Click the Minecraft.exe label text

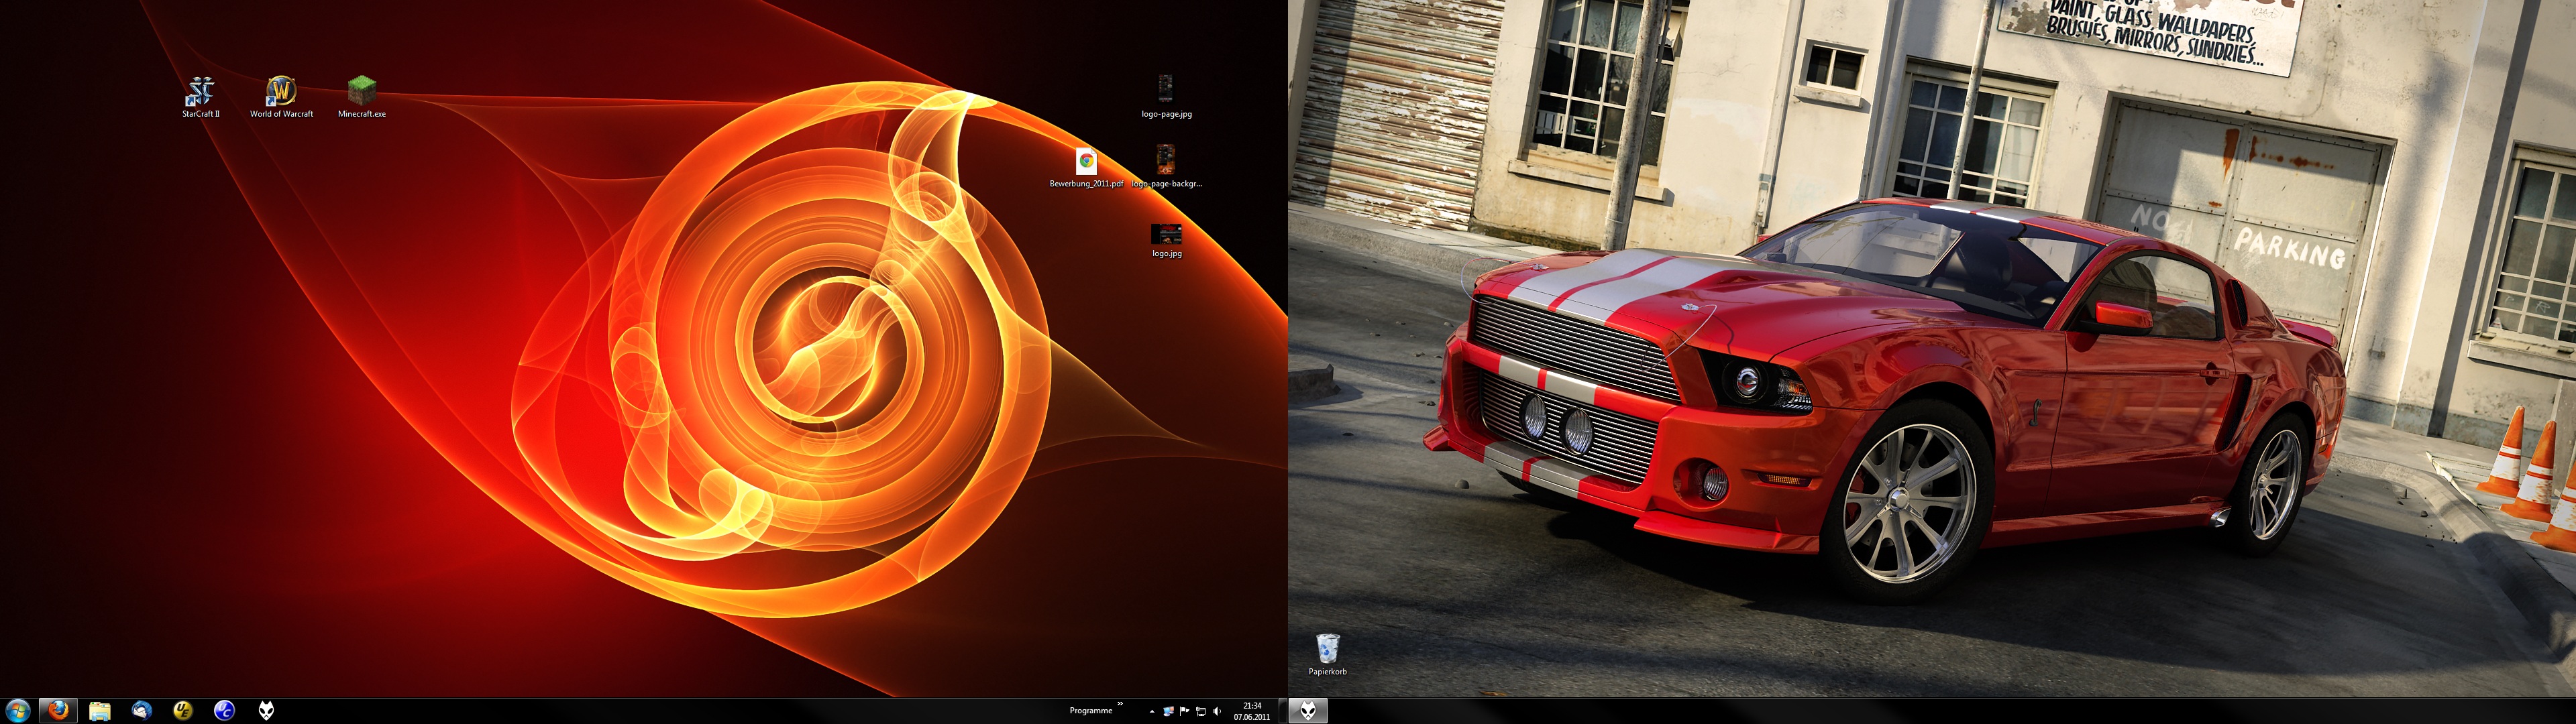pos(362,114)
